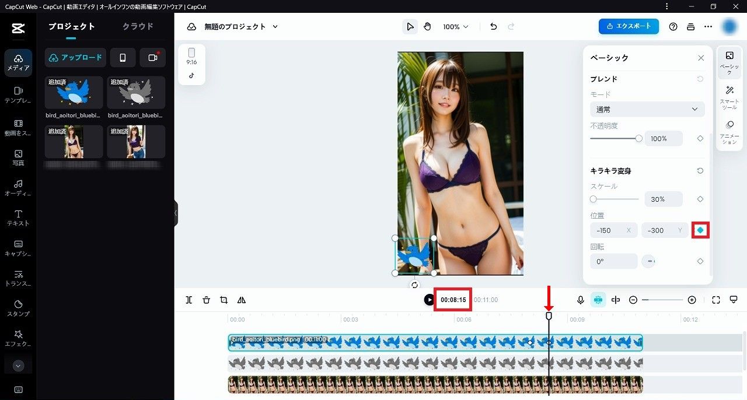Toggle the scale keyframe diamond
This screenshot has width=747, height=400.
pyautogui.click(x=700, y=199)
